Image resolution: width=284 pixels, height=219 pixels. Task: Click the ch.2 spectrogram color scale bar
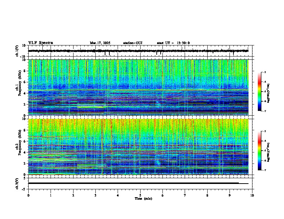[260, 151]
